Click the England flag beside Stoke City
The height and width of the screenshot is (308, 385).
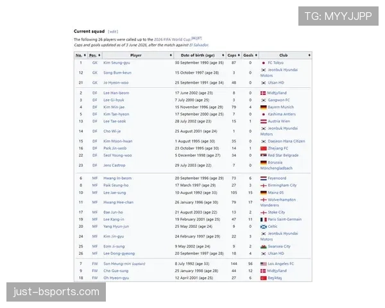264,212
